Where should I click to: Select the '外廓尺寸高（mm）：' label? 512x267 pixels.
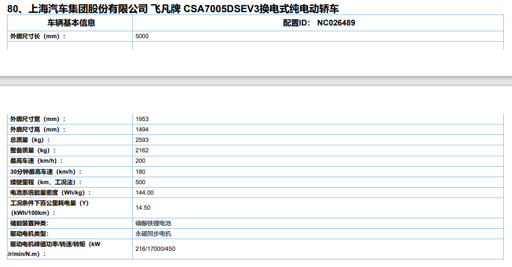pyautogui.click(x=38, y=129)
